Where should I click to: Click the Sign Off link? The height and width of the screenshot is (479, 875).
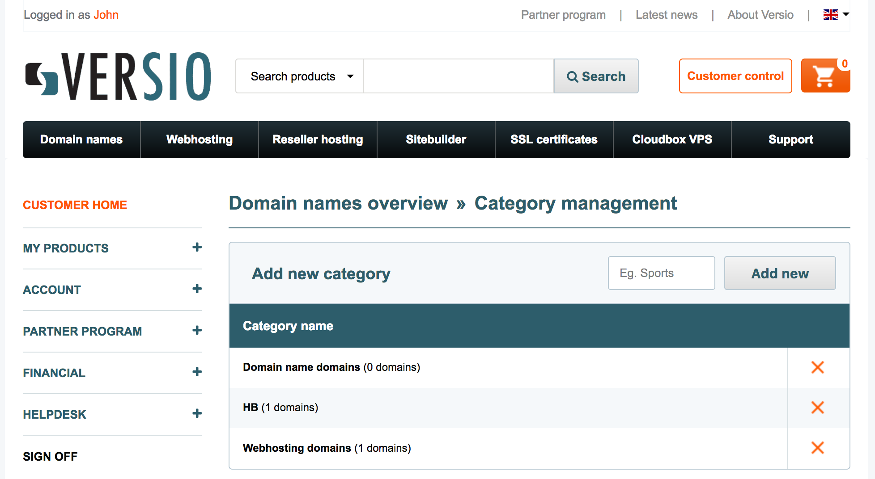(50, 456)
